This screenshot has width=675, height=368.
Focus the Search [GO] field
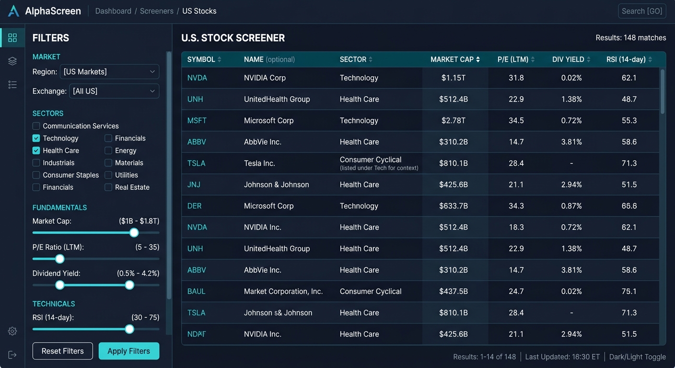point(642,11)
